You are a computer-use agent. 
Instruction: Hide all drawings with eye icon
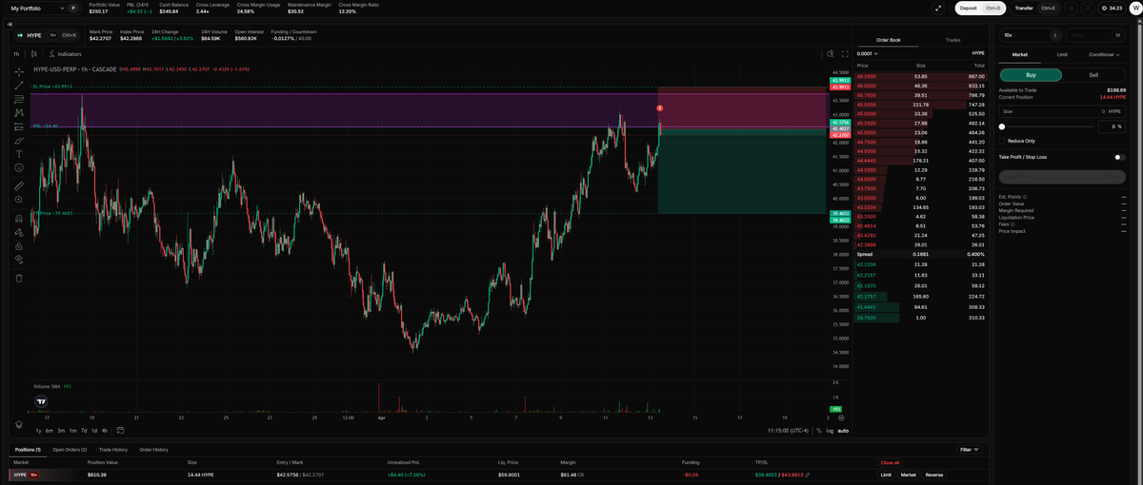(19, 259)
